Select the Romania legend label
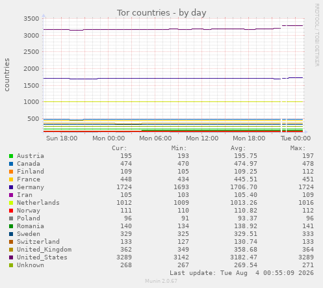The width and height of the screenshot is (323, 288). pos(31,226)
